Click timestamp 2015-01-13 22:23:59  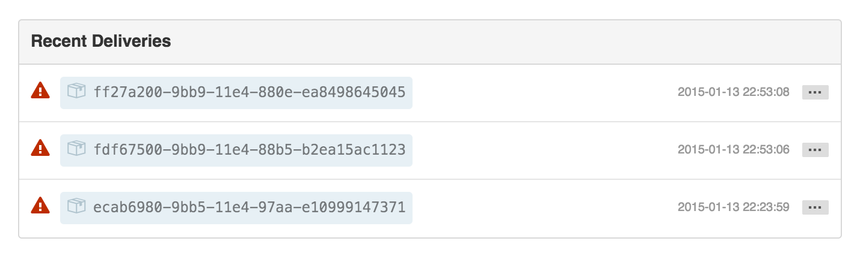[x=733, y=207]
